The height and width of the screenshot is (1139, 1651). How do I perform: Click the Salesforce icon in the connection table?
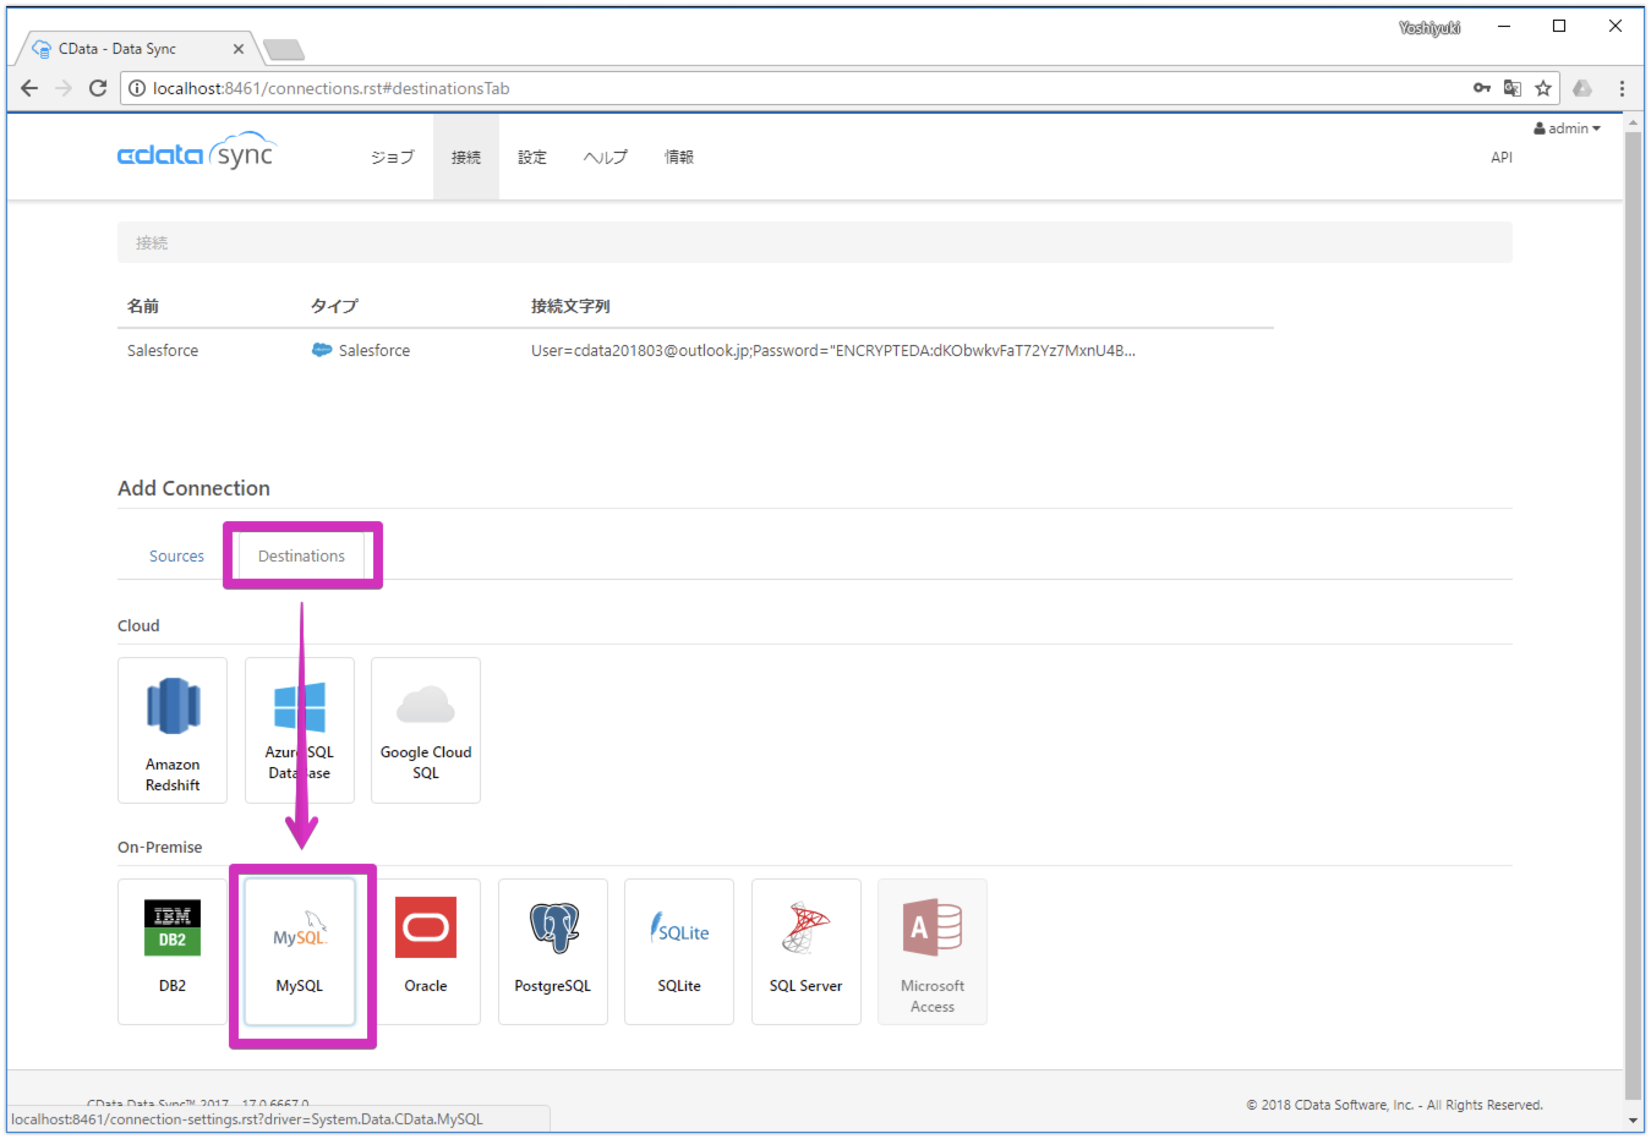[322, 350]
